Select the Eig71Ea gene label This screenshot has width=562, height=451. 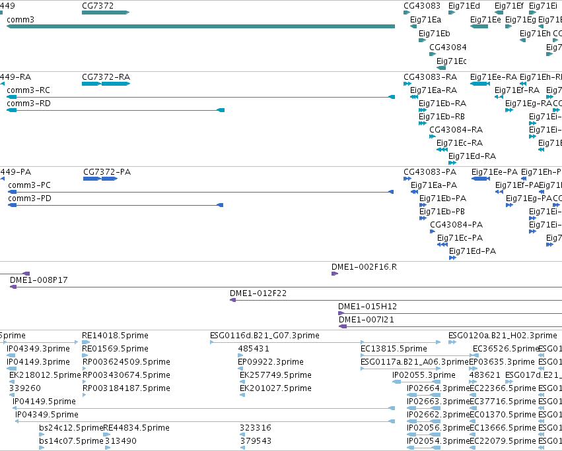tap(425, 20)
